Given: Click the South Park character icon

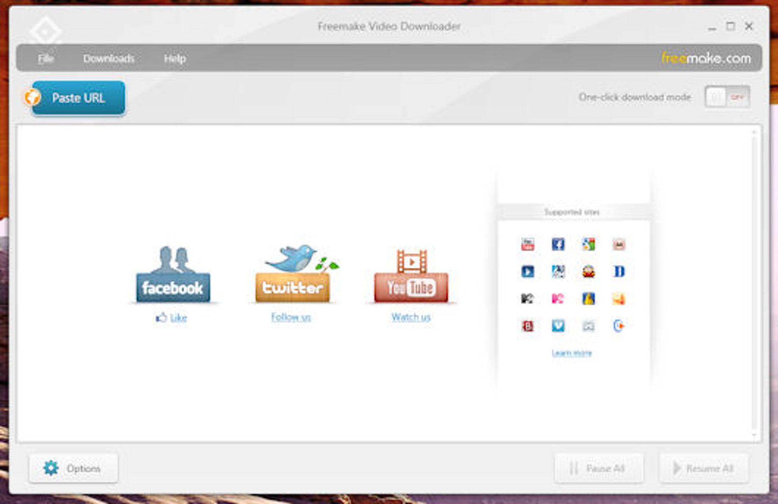Looking at the screenshot, I should pyautogui.click(x=588, y=271).
